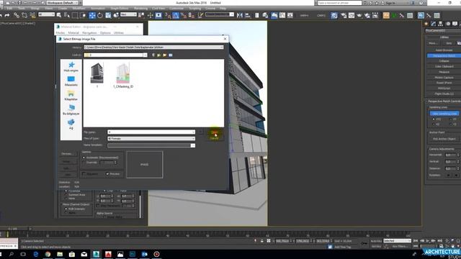Click the Asset Browser utility button

click(444, 50)
